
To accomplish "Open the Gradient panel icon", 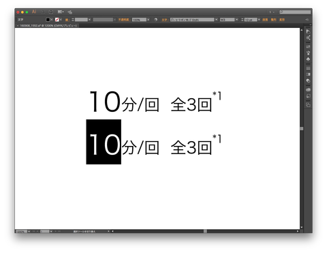I will click(x=308, y=74).
